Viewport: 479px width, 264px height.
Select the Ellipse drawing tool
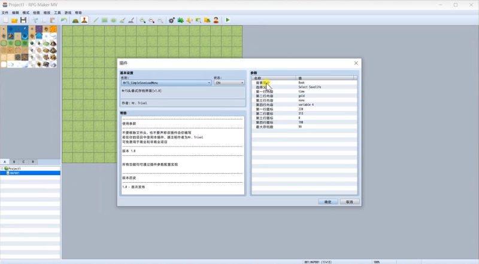click(113, 20)
